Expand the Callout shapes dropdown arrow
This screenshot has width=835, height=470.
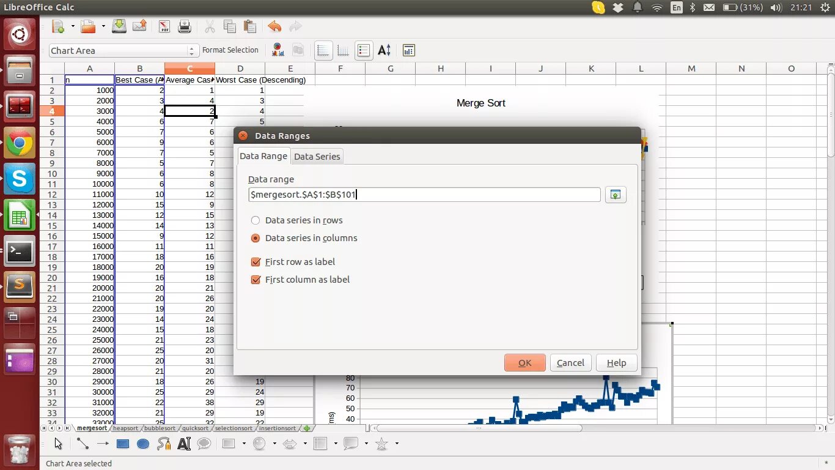(366, 444)
